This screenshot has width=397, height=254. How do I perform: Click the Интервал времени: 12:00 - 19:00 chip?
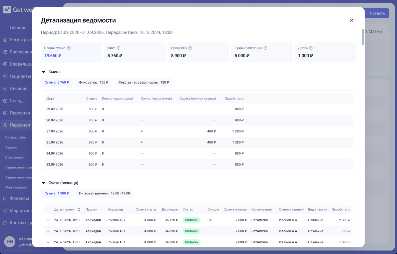(105, 193)
